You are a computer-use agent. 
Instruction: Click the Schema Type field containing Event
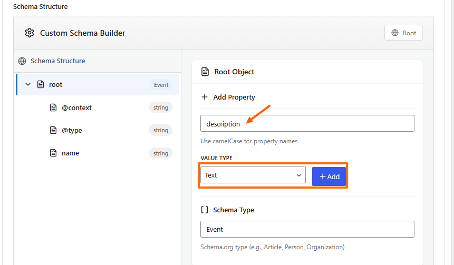click(307, 230)
